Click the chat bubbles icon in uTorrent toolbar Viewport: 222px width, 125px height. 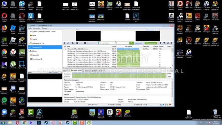164,43
